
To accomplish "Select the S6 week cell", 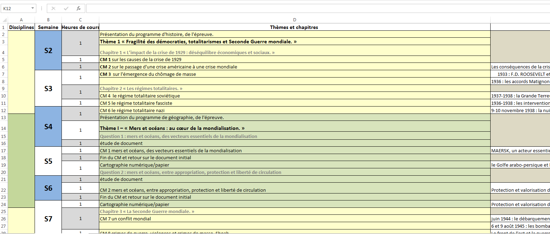I will [x=48, y=188].
